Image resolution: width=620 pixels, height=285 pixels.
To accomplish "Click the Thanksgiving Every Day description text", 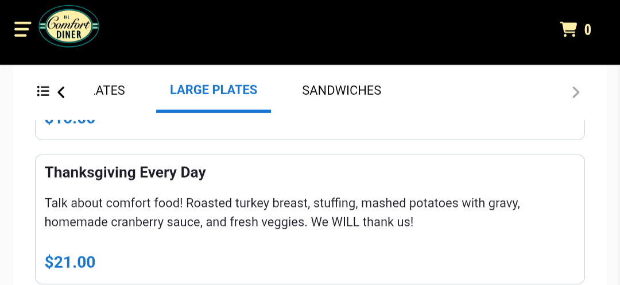I will pos(282,213).
